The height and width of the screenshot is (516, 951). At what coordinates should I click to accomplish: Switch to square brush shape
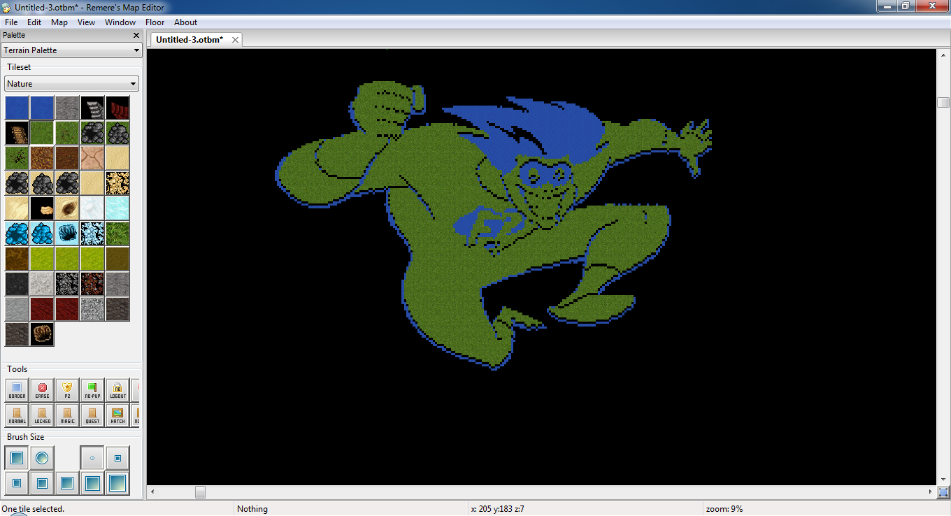(x=17, y=458)
